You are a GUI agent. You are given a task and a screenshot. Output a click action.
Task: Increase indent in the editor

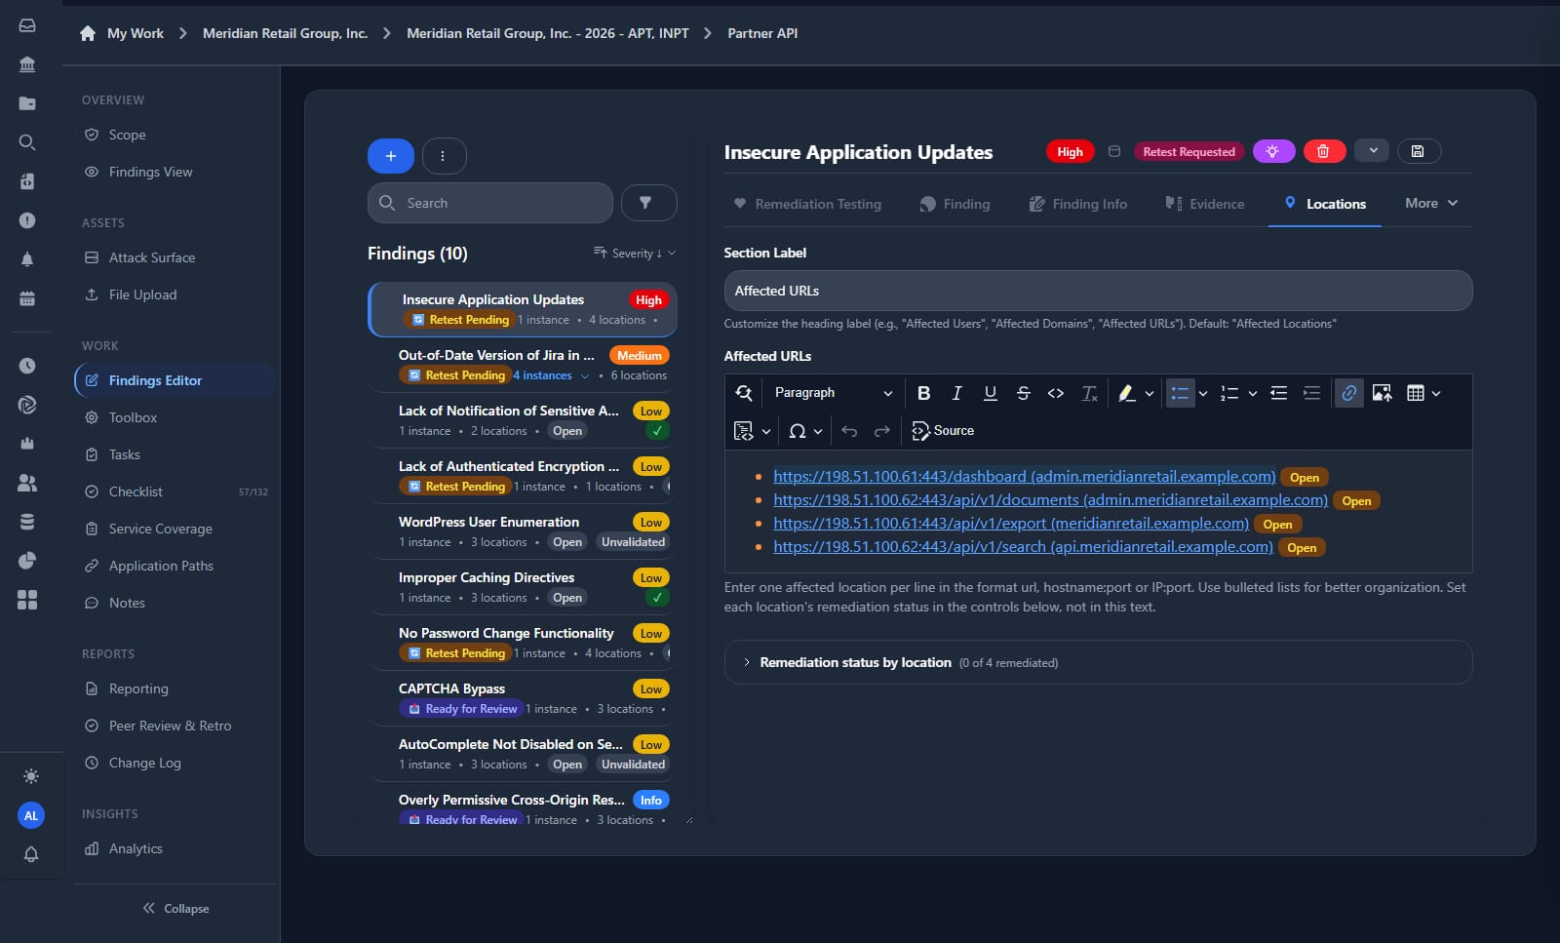click(x=1312, y=393)
